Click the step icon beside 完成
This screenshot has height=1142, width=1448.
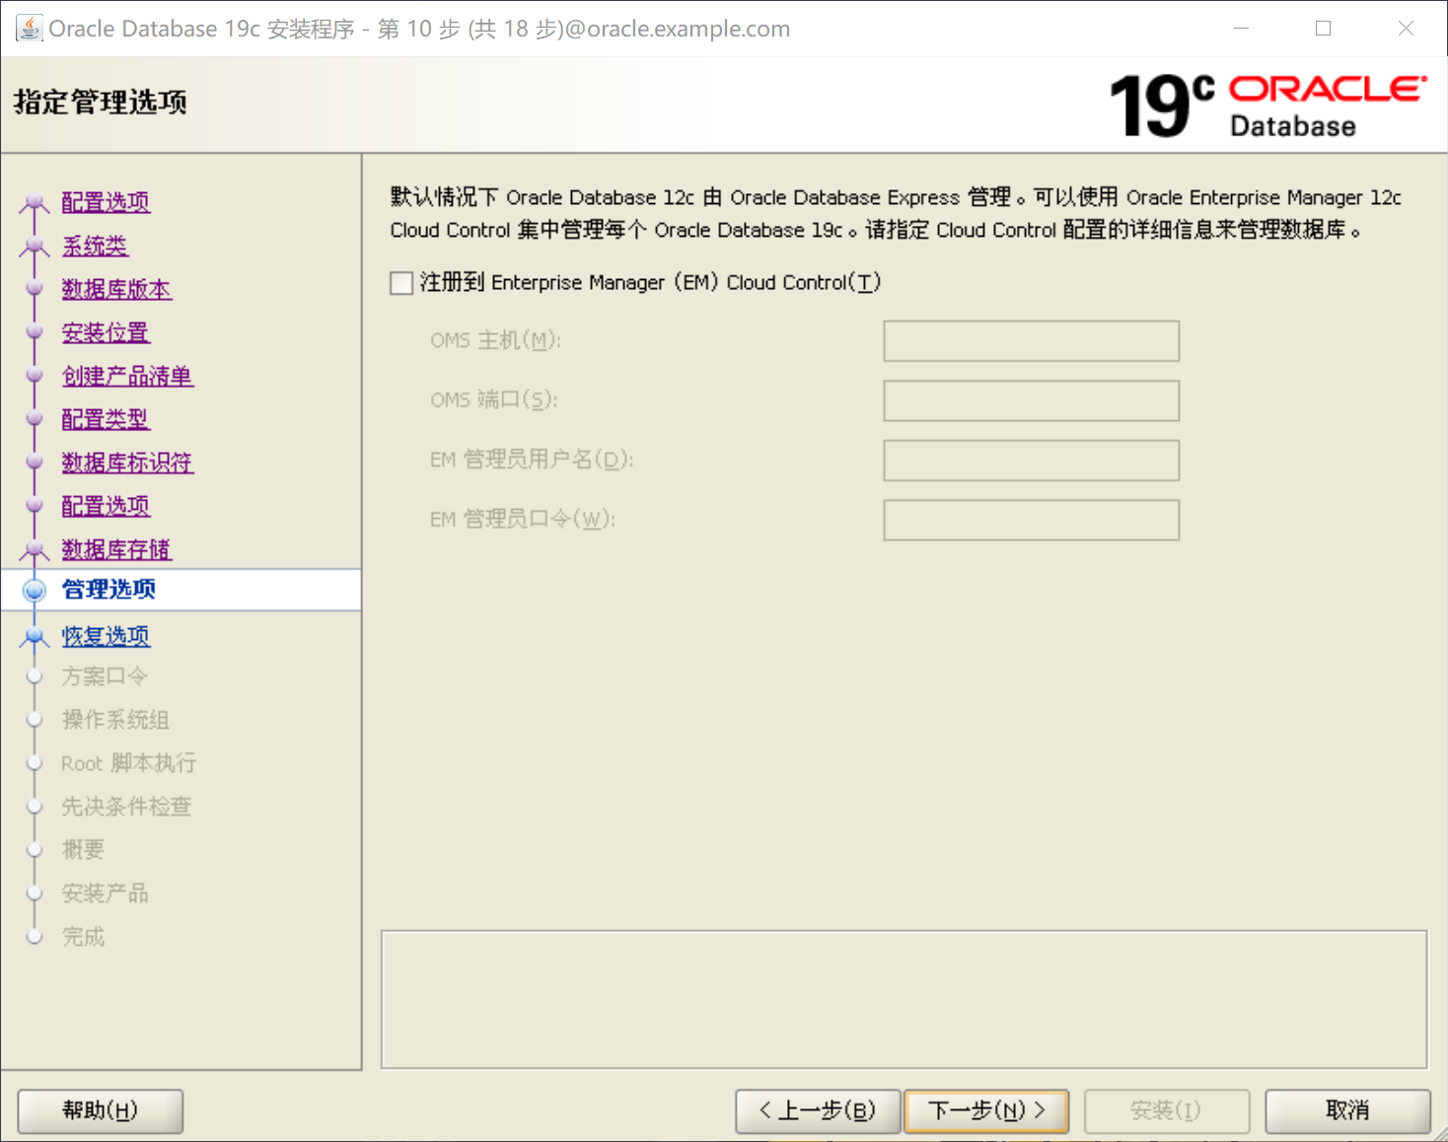click(35, 936)
